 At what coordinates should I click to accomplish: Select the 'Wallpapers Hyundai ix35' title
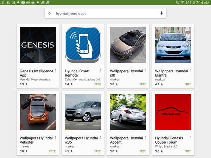click(81, 140)
